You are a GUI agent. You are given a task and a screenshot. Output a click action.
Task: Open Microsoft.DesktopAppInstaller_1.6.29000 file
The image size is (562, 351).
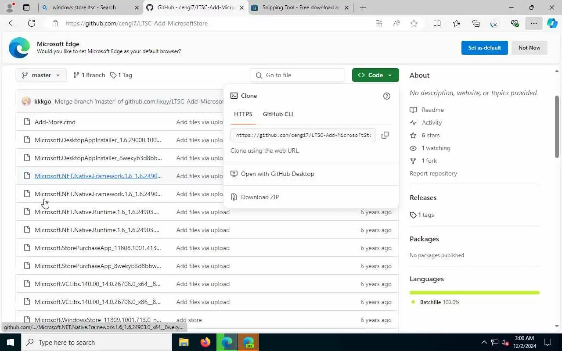[x=98, y=140]
